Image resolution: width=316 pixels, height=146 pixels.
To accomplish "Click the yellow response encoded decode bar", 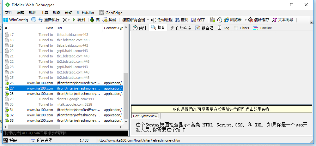I will coord(222,109).
